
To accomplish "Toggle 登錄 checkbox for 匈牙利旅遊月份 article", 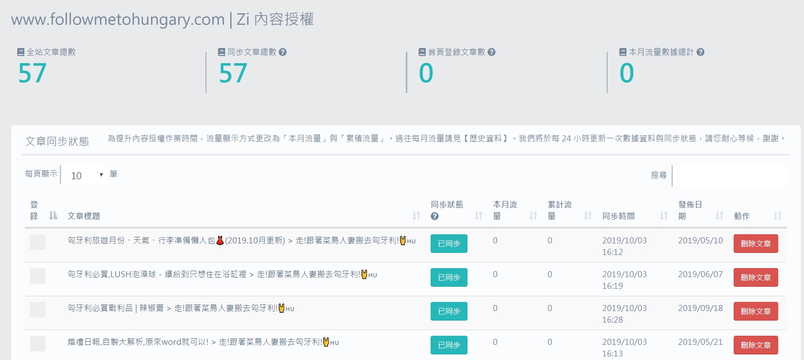I will coord(37,242).
